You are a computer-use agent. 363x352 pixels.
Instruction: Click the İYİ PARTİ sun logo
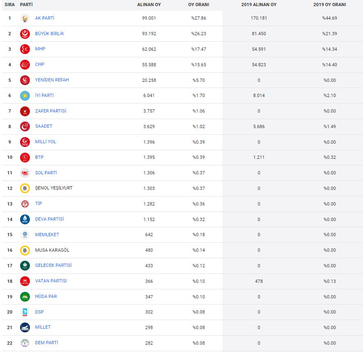[25, 96]
